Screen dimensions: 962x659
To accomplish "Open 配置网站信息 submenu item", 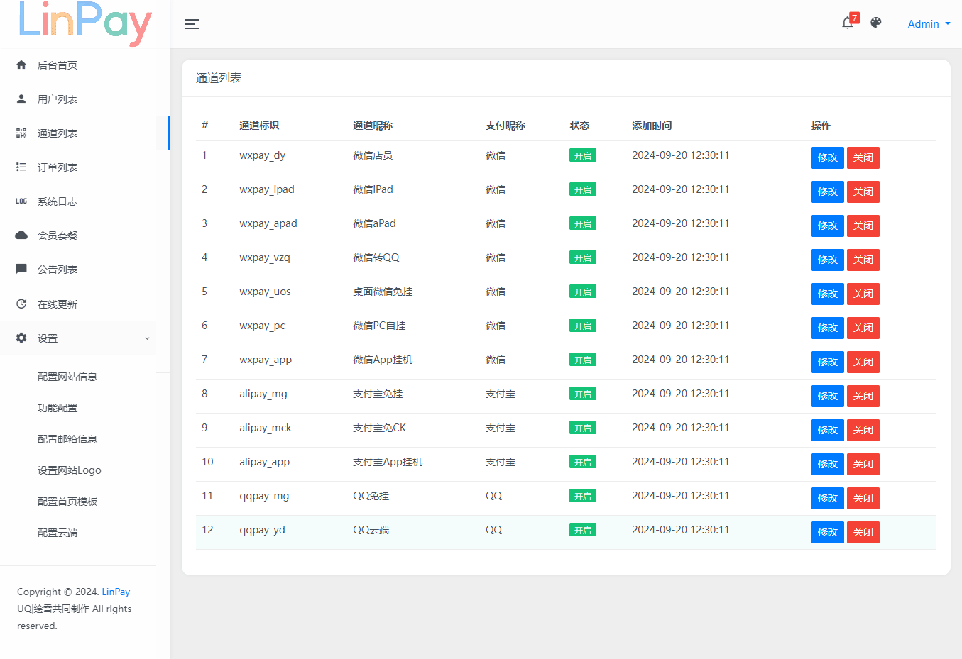I will click(x=67, y=377).
